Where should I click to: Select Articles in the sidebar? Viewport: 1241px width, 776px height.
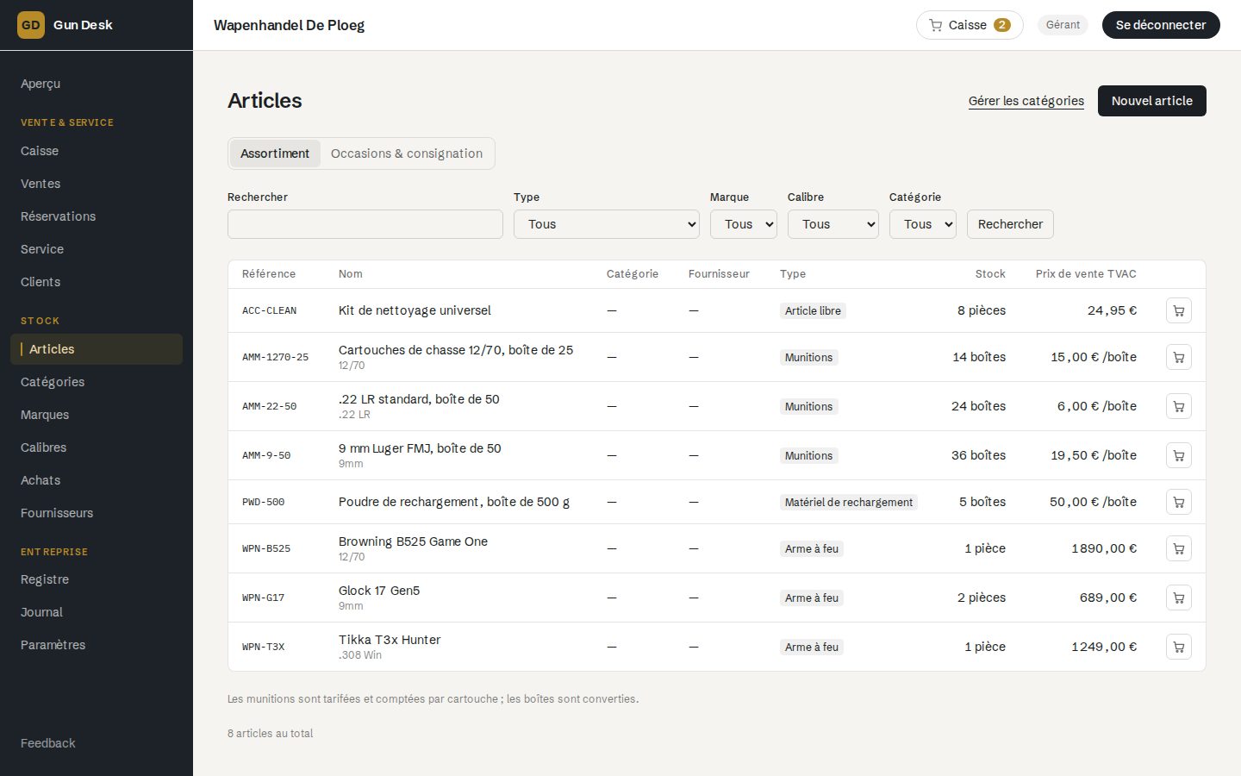coord(97,349)
